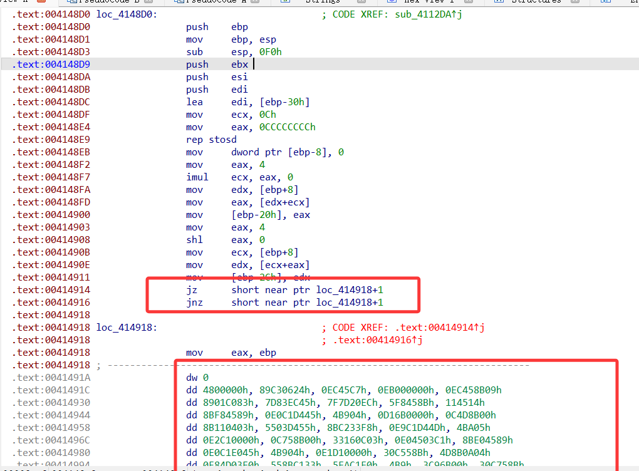Click address .text:004148D9 on the highlighted row
The image size is (639, 471).
click(51, 65)
